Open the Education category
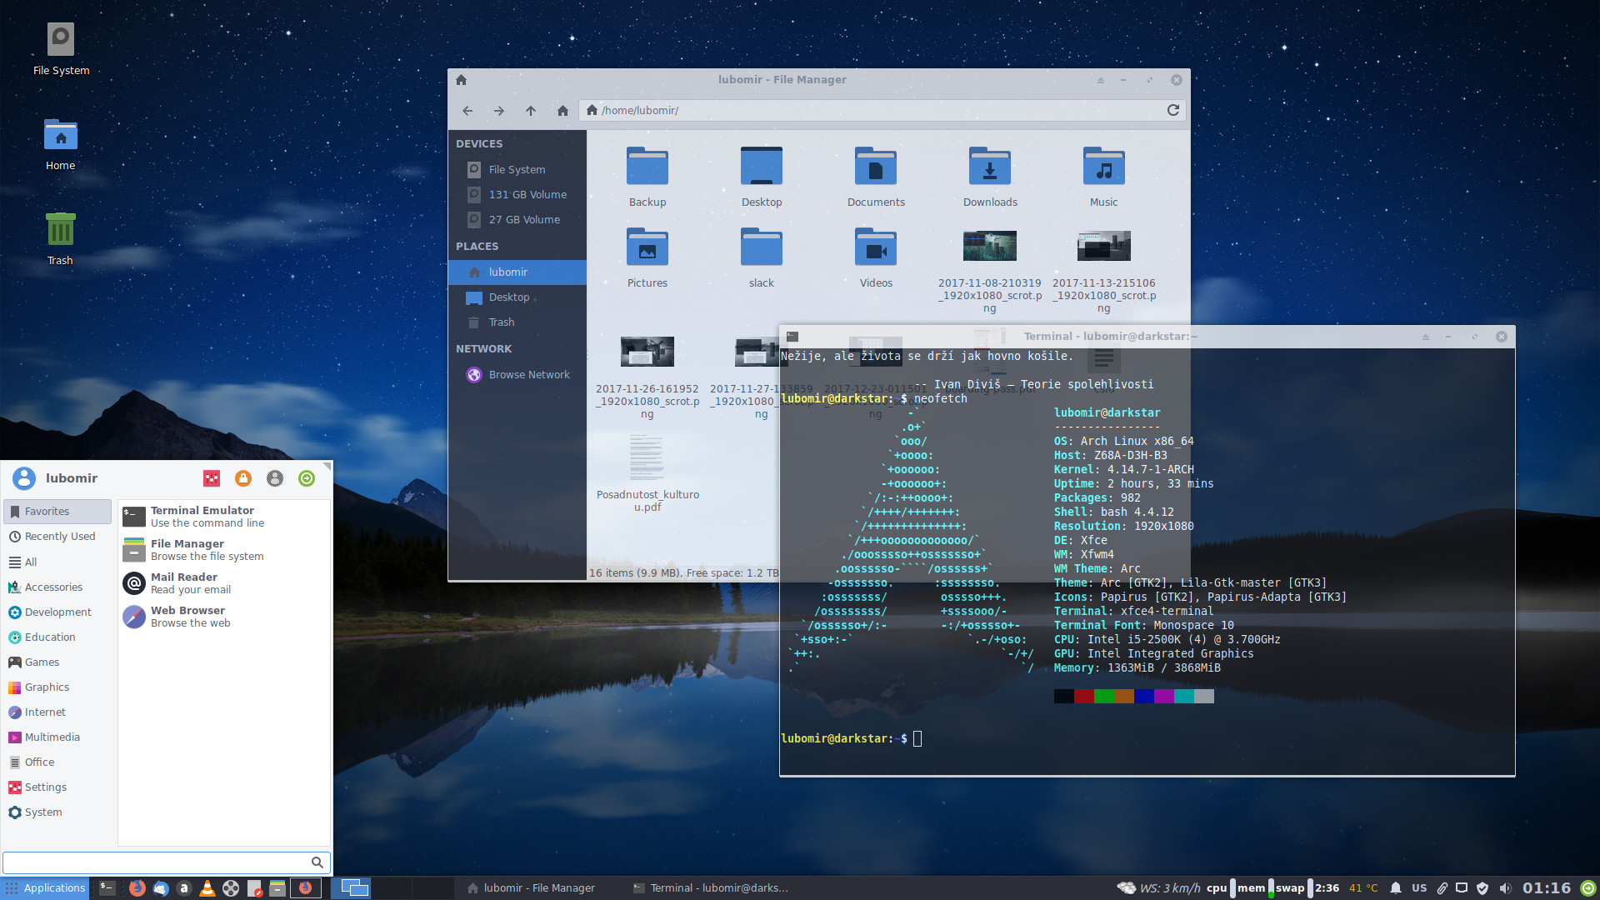The width and height of the screenshot is (1600, 900). [57, 637]
